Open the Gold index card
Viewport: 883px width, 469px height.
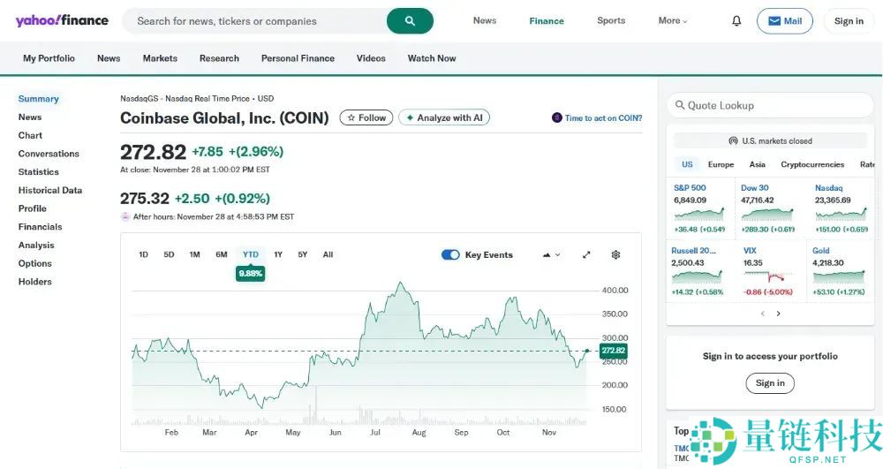pos(839,271)
